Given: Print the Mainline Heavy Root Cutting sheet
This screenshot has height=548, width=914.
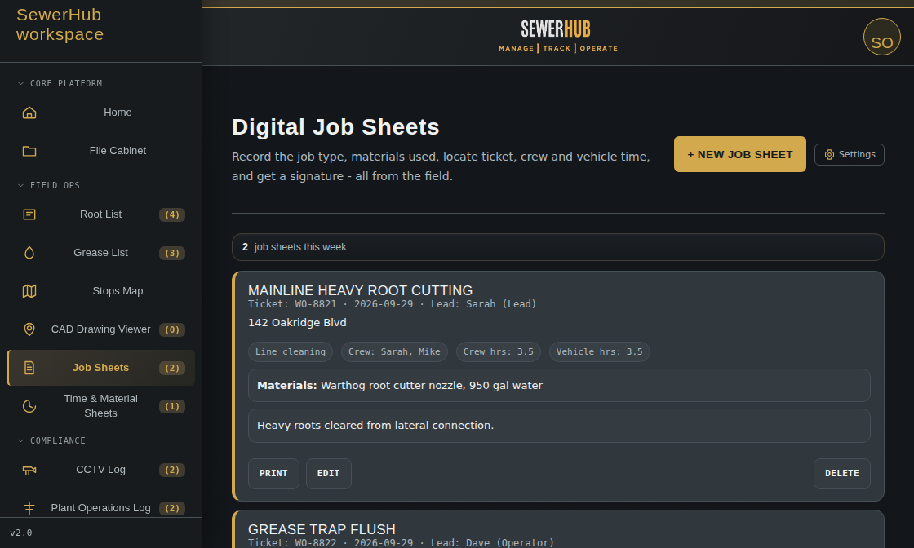Looking at the screenshot, I should (x=273, y=474).
